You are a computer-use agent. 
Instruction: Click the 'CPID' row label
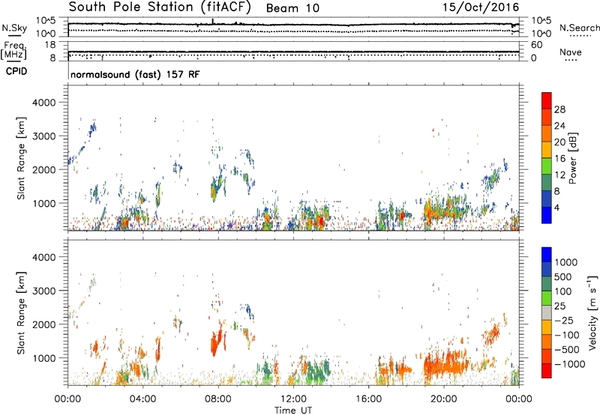[x=16, y=71]
